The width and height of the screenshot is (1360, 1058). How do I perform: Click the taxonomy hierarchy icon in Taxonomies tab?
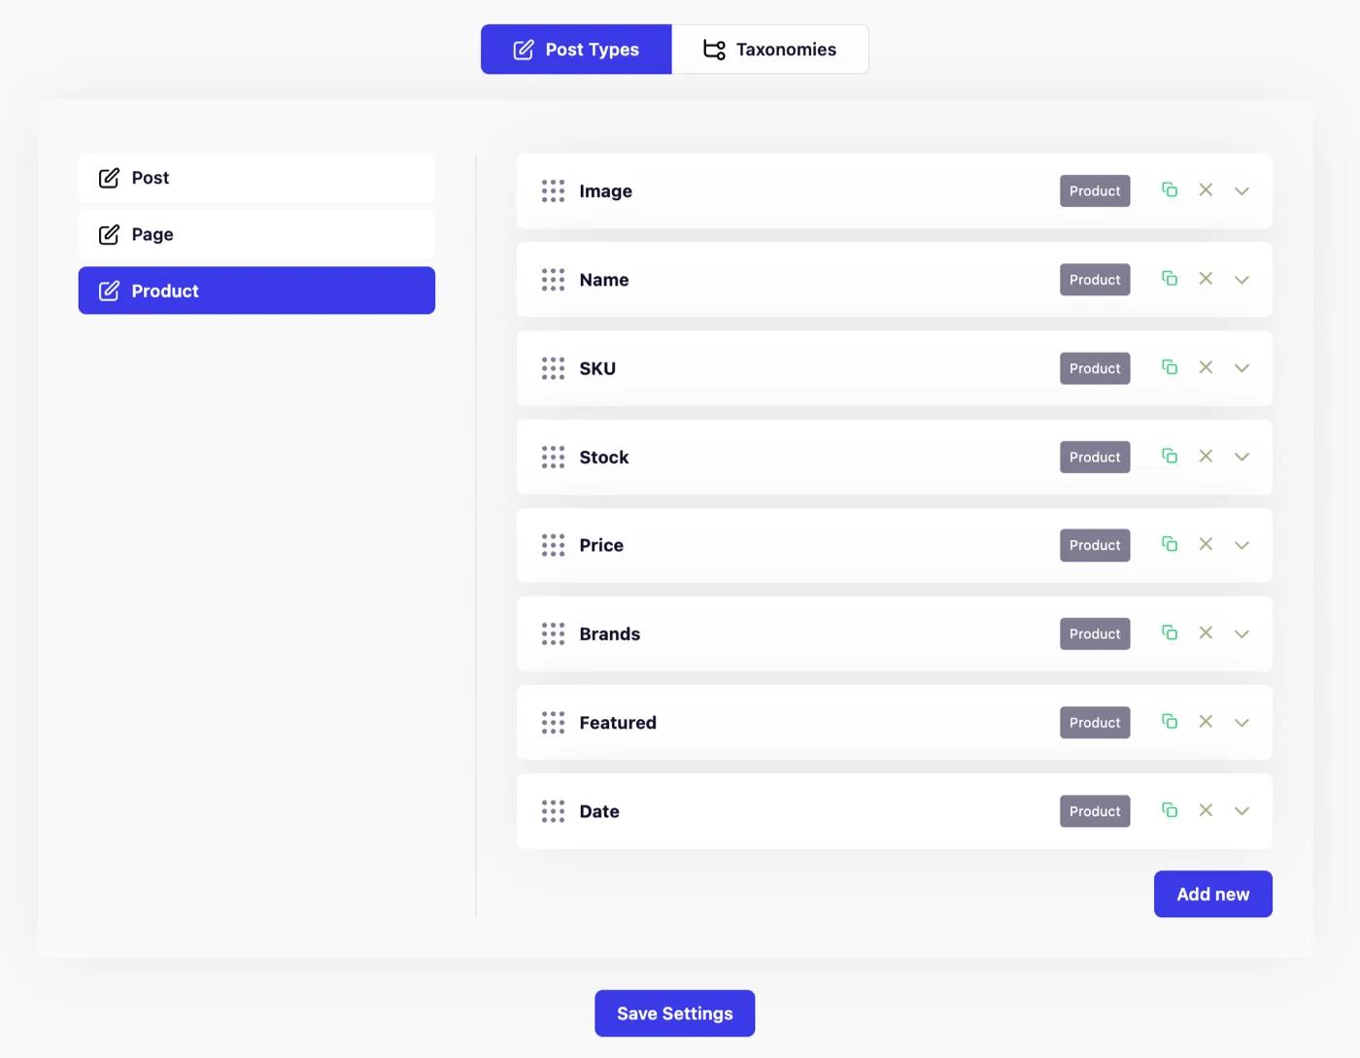(x=714, y=49)
